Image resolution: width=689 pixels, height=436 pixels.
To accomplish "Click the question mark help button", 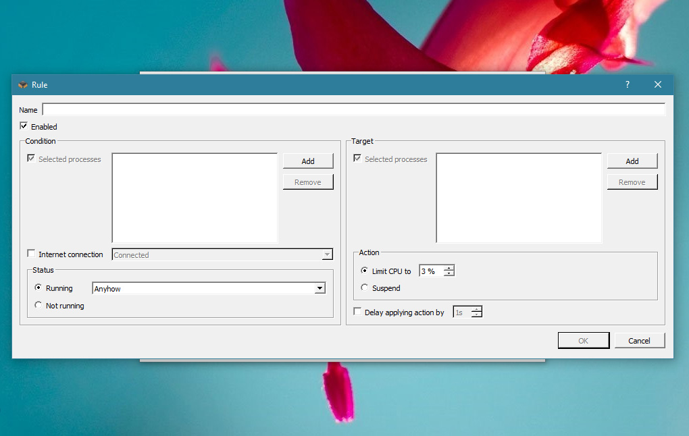I will click(x=627, y=84).
